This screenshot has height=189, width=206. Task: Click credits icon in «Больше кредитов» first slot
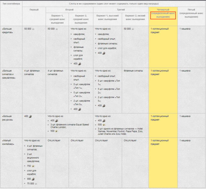pos(34,29)
